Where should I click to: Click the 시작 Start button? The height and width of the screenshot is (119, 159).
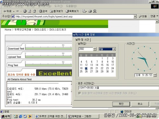(6, 116)
